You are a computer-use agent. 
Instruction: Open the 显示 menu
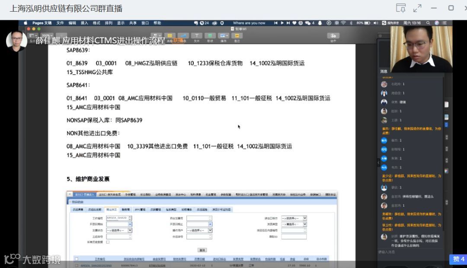[121, 23]
